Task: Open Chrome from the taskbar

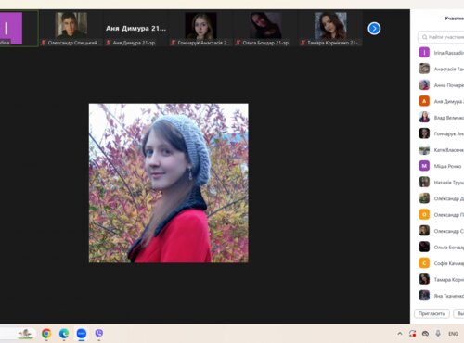Action: pyautogui.click(x=46, y=334)
